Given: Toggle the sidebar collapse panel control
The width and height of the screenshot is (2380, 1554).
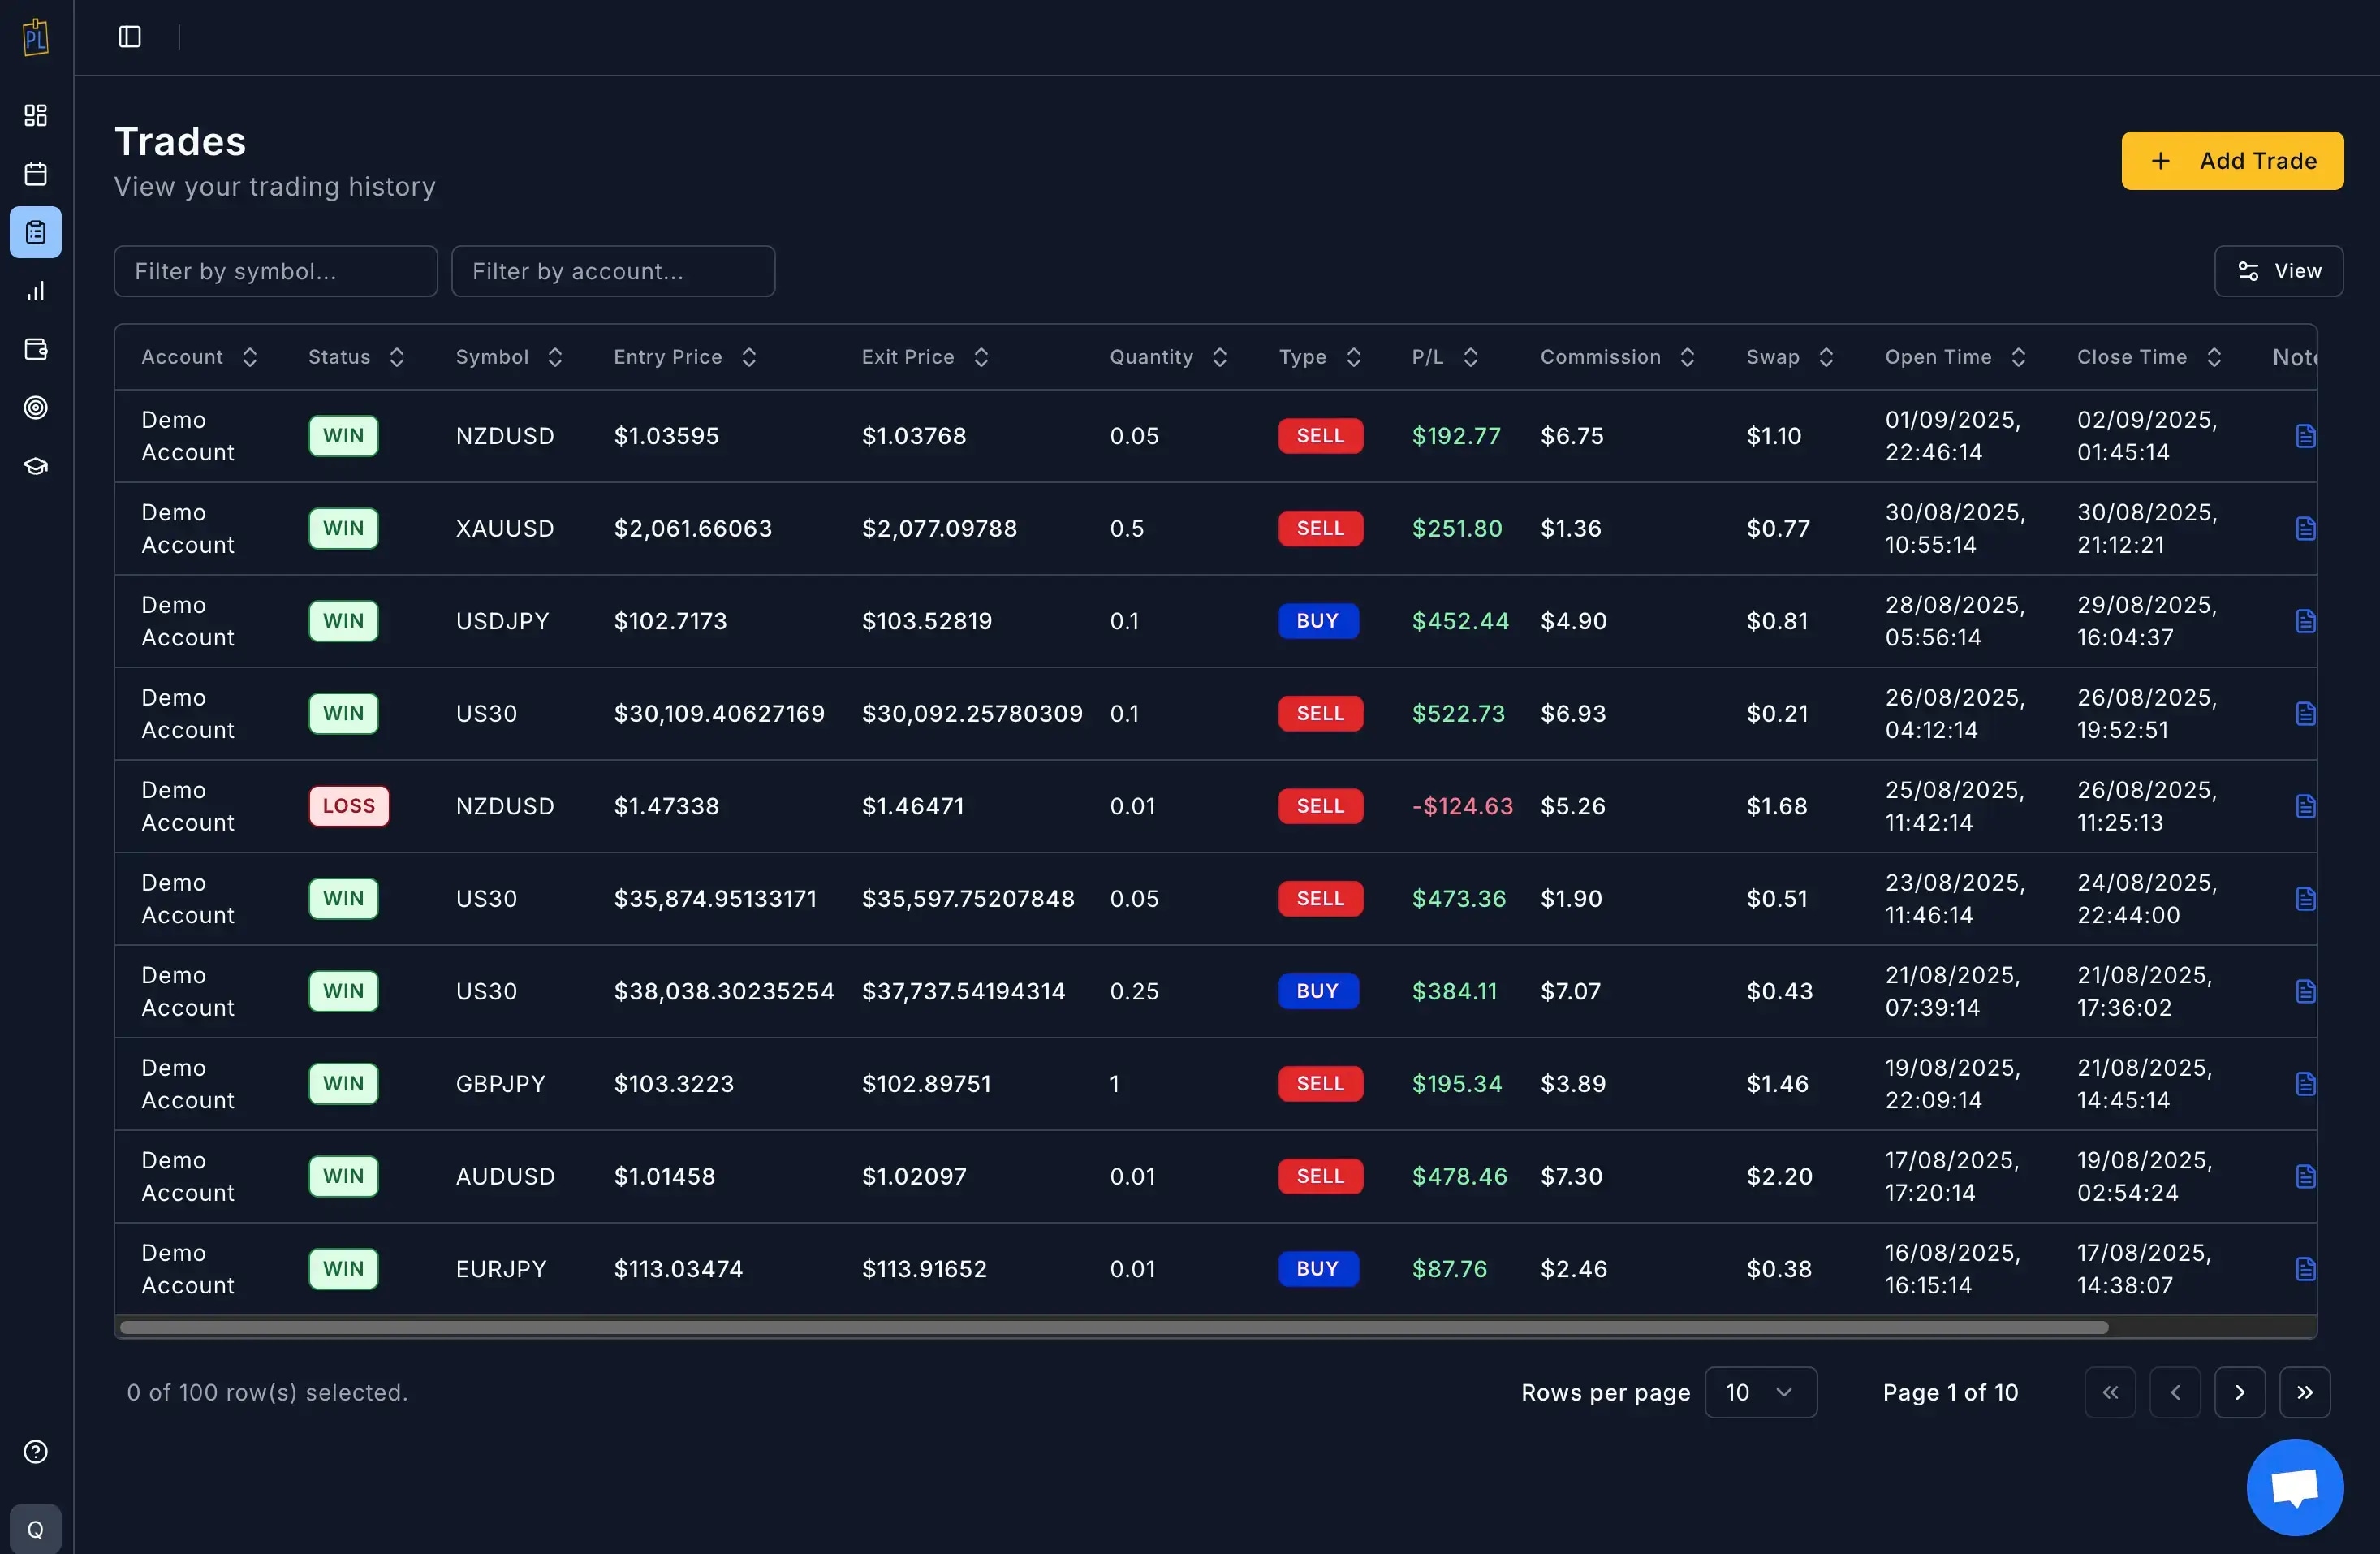Looking at the screenshot, I should click(x=129, y=37).
